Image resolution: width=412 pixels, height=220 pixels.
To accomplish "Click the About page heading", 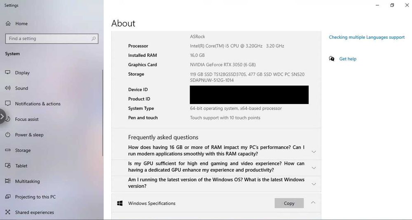I will 123,23.
